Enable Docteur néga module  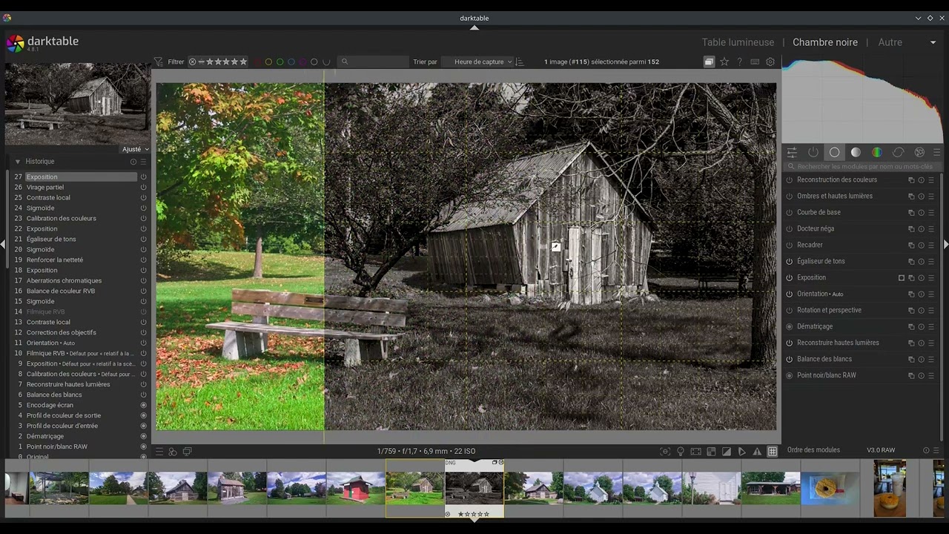[x=789, y=228]
